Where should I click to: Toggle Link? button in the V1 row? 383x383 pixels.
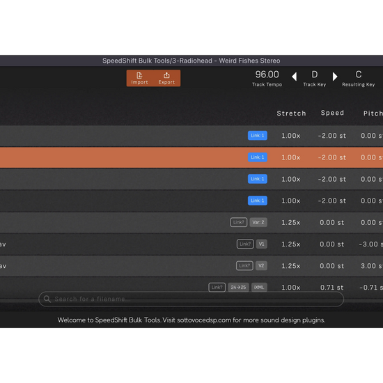coord(245,244)
